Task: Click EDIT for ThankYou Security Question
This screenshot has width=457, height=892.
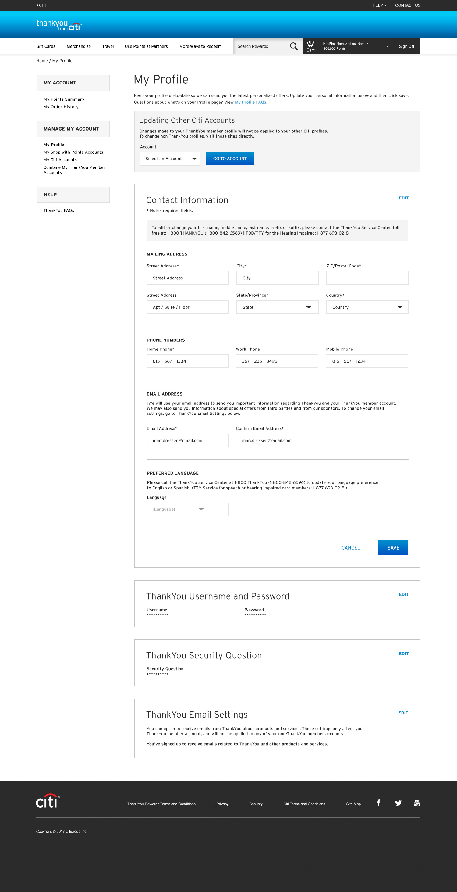Action: (404, 654)
